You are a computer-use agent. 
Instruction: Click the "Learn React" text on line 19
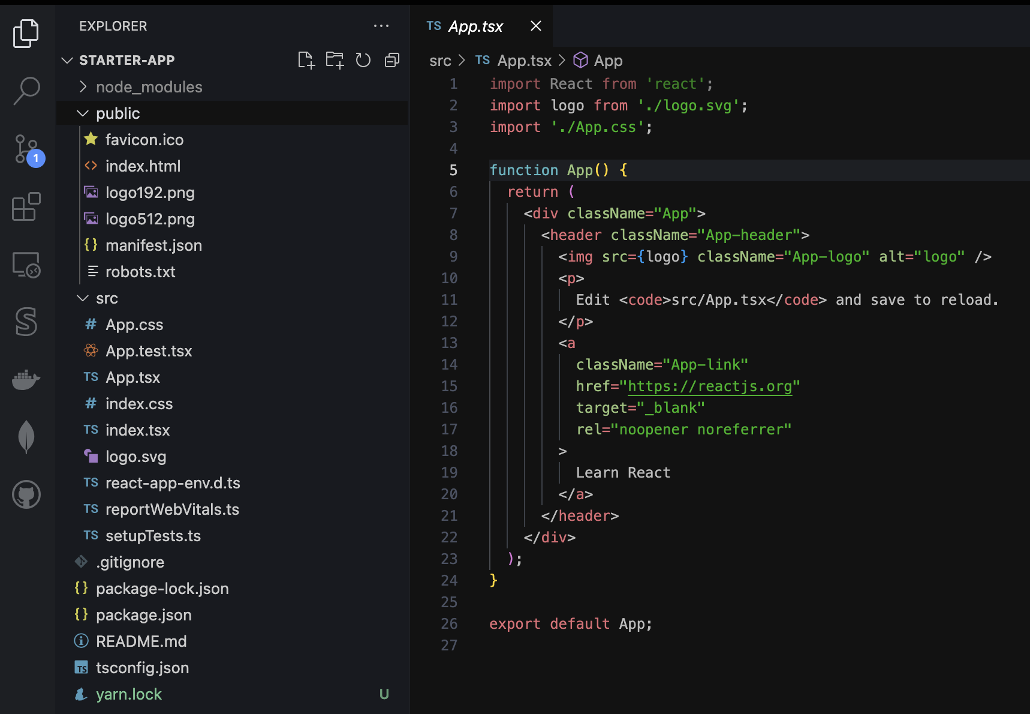pos(623,473)
